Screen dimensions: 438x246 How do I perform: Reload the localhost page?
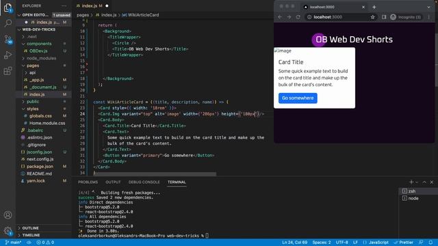[298, 17]
